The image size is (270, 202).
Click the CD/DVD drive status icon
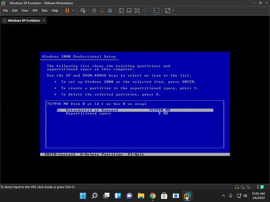243,187
